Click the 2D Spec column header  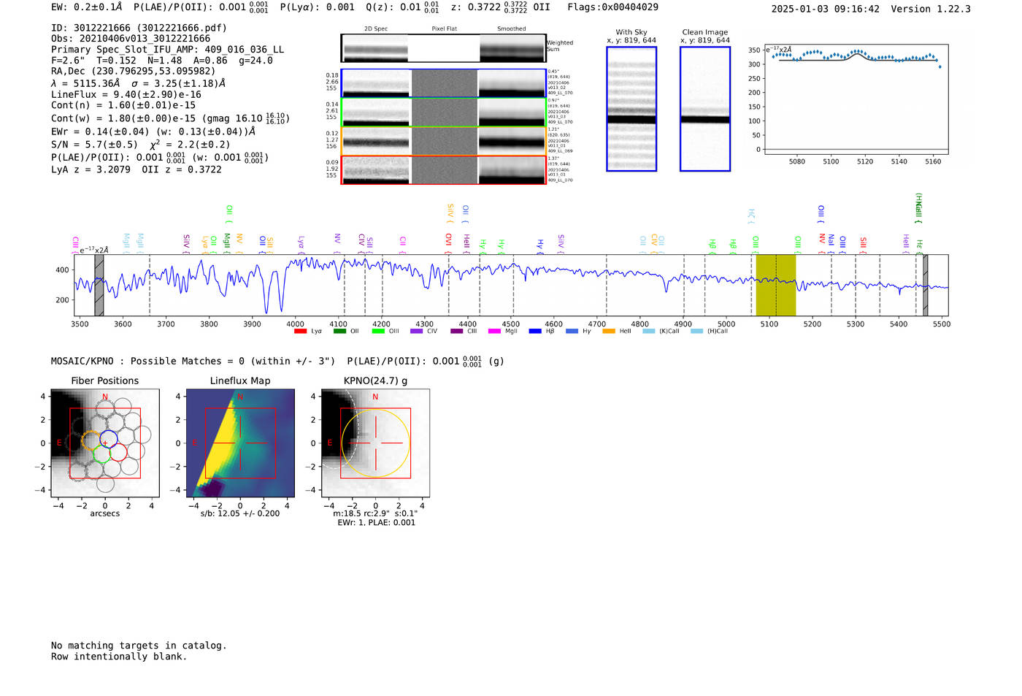tap(376, 29)
